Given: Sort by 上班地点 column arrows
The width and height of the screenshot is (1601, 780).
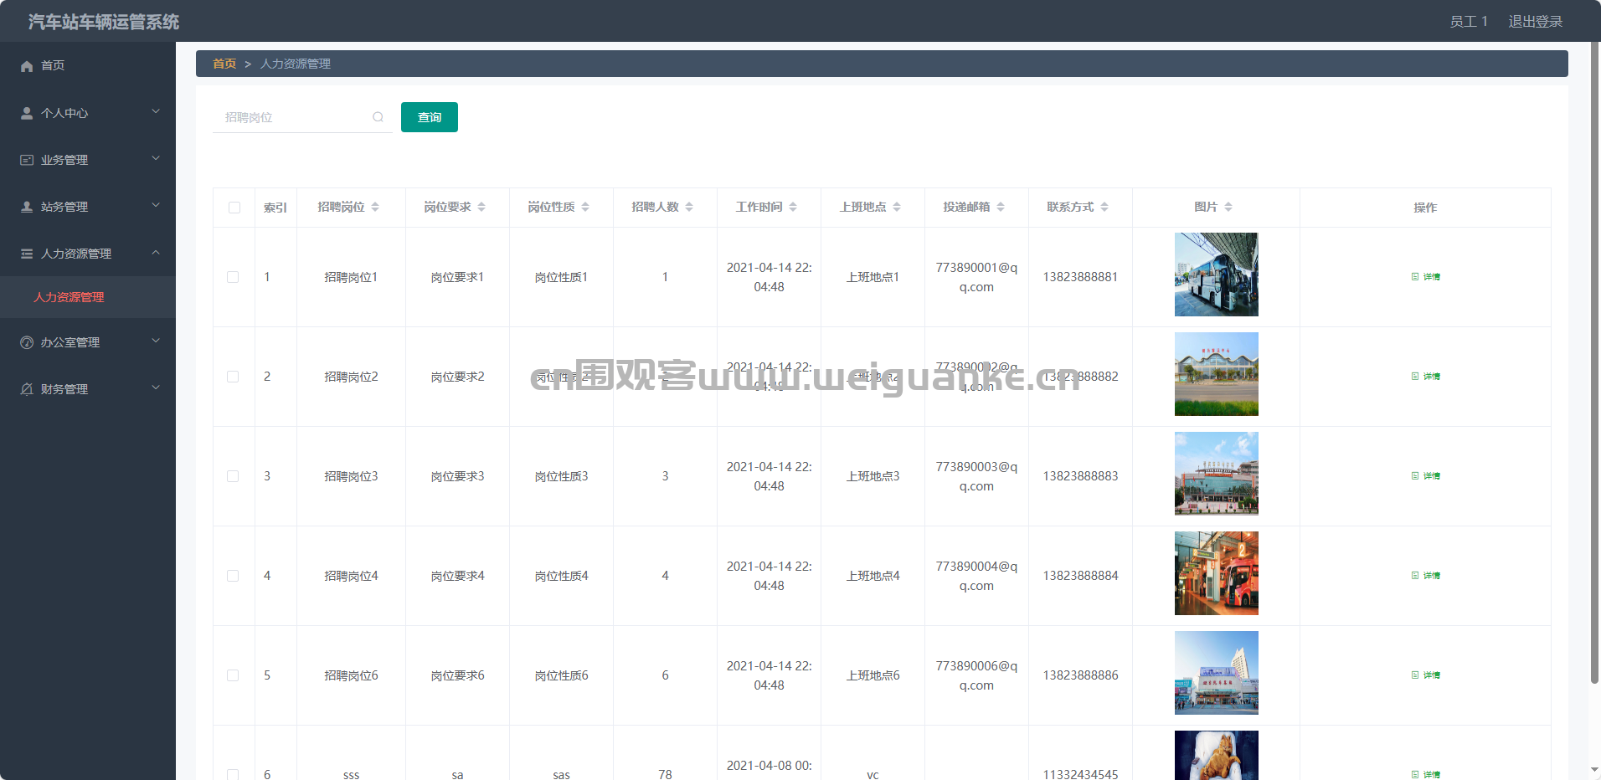Looking at the screenshot, I should pos(897,207).
